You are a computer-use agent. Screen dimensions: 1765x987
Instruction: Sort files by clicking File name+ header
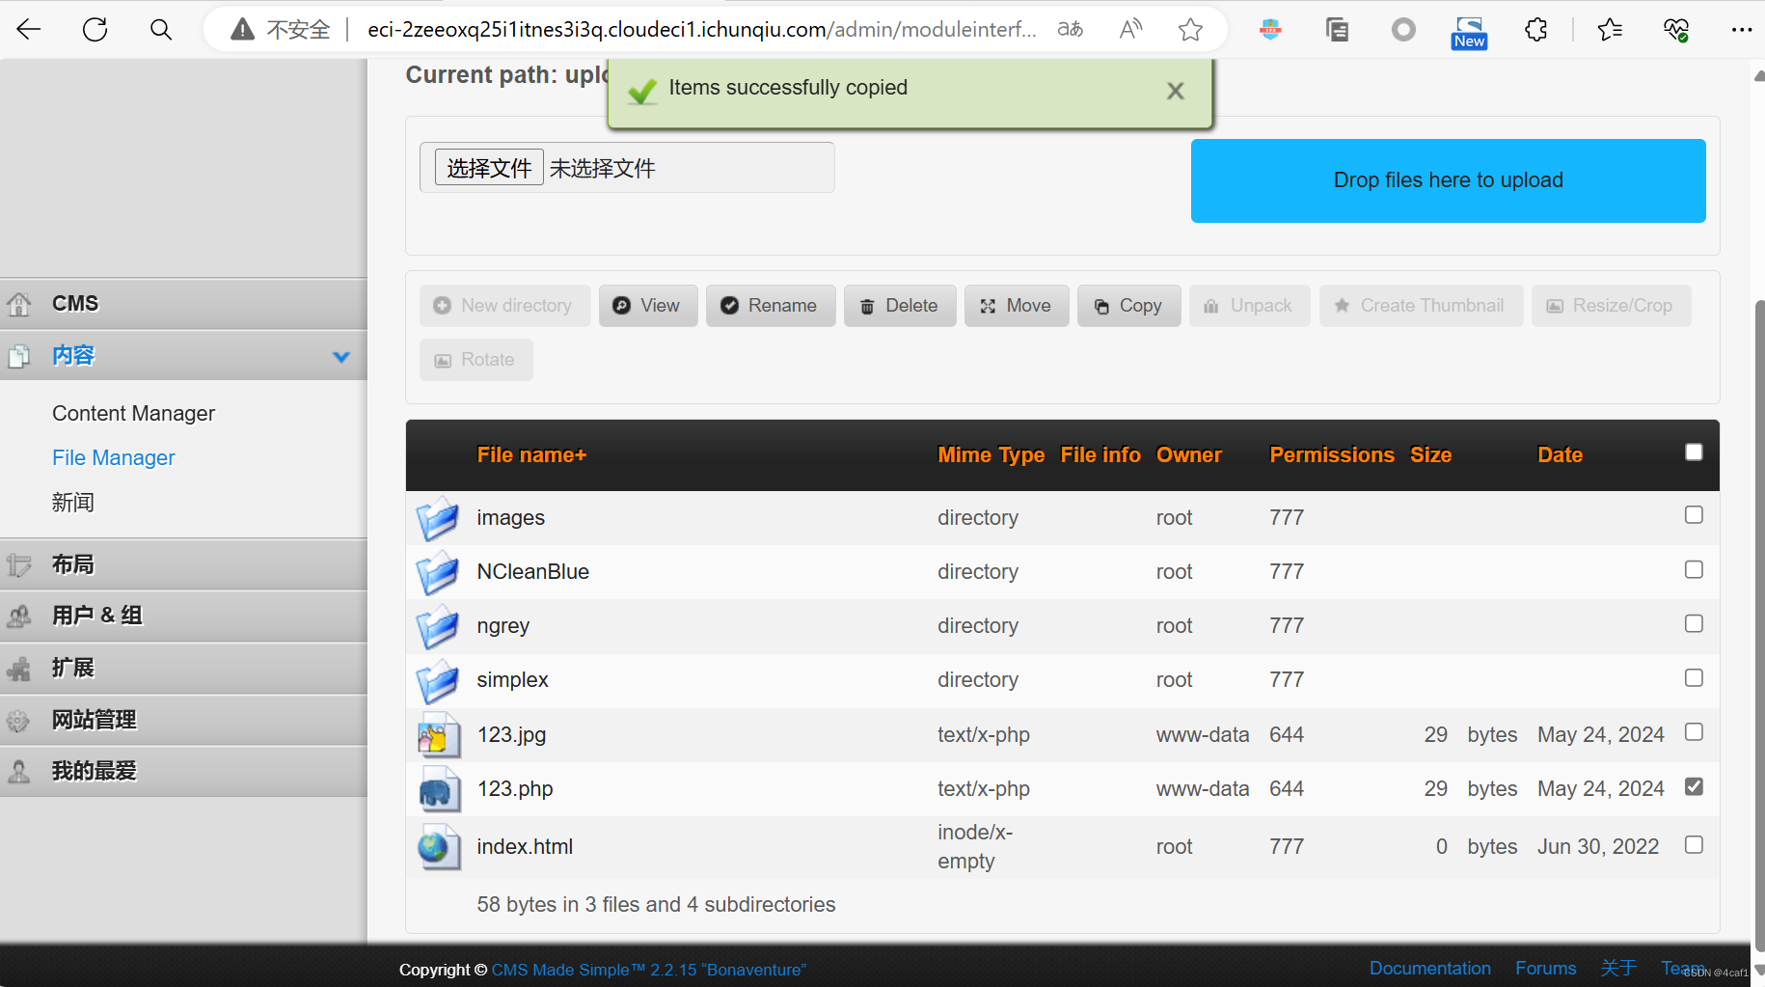(530, 454)
